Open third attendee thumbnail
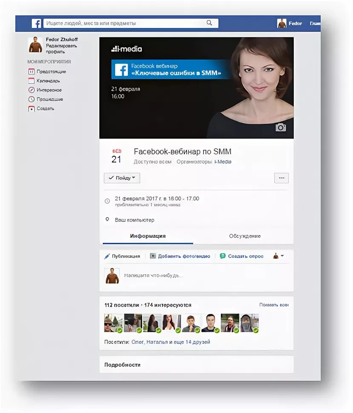 (x=152, y=323)
